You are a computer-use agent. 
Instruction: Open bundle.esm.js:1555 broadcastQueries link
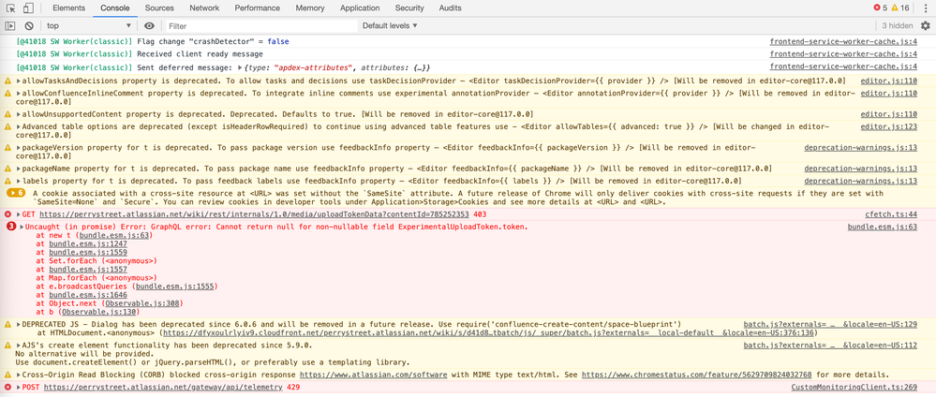pyautogui.click(x=174, y=287)
